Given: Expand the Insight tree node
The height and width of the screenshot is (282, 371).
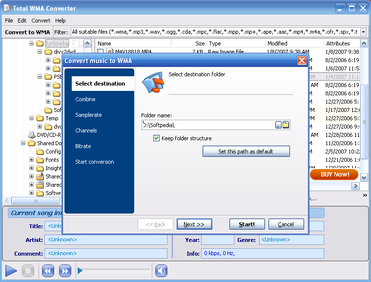Looking at the screenshot, I should [31, 168].
